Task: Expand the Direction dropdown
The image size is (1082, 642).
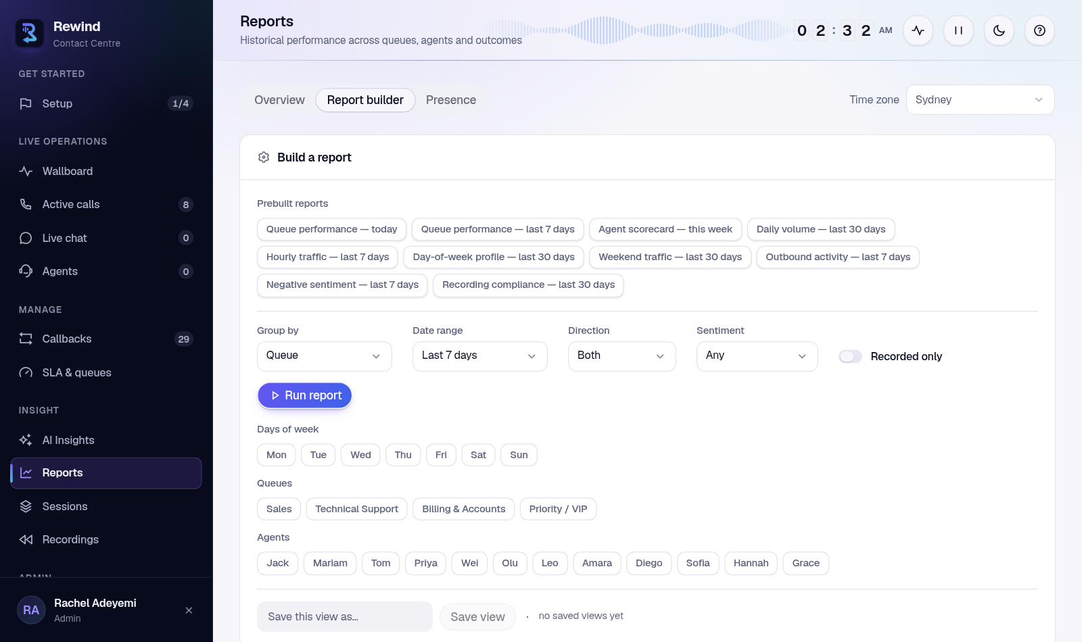Action: [x=622, y=356]
